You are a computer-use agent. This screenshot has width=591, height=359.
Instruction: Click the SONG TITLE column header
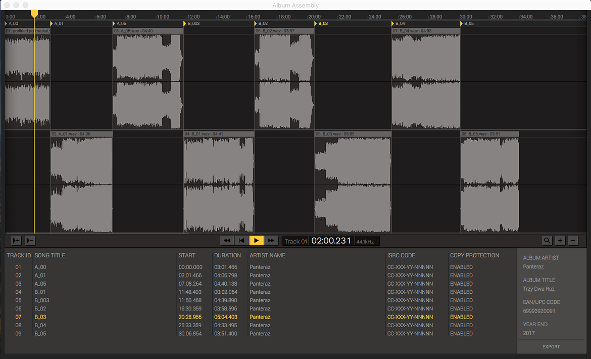(x=50, y=255)
